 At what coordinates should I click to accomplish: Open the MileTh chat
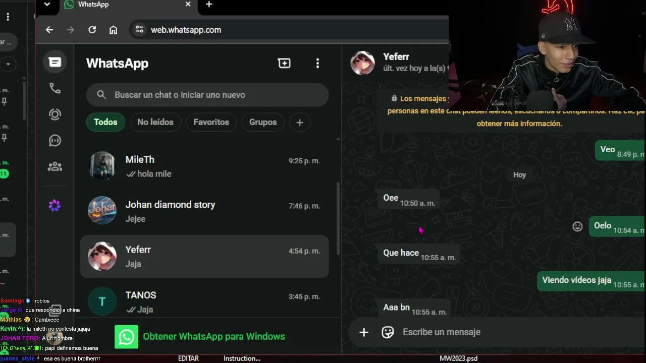[x=204, y=166]
